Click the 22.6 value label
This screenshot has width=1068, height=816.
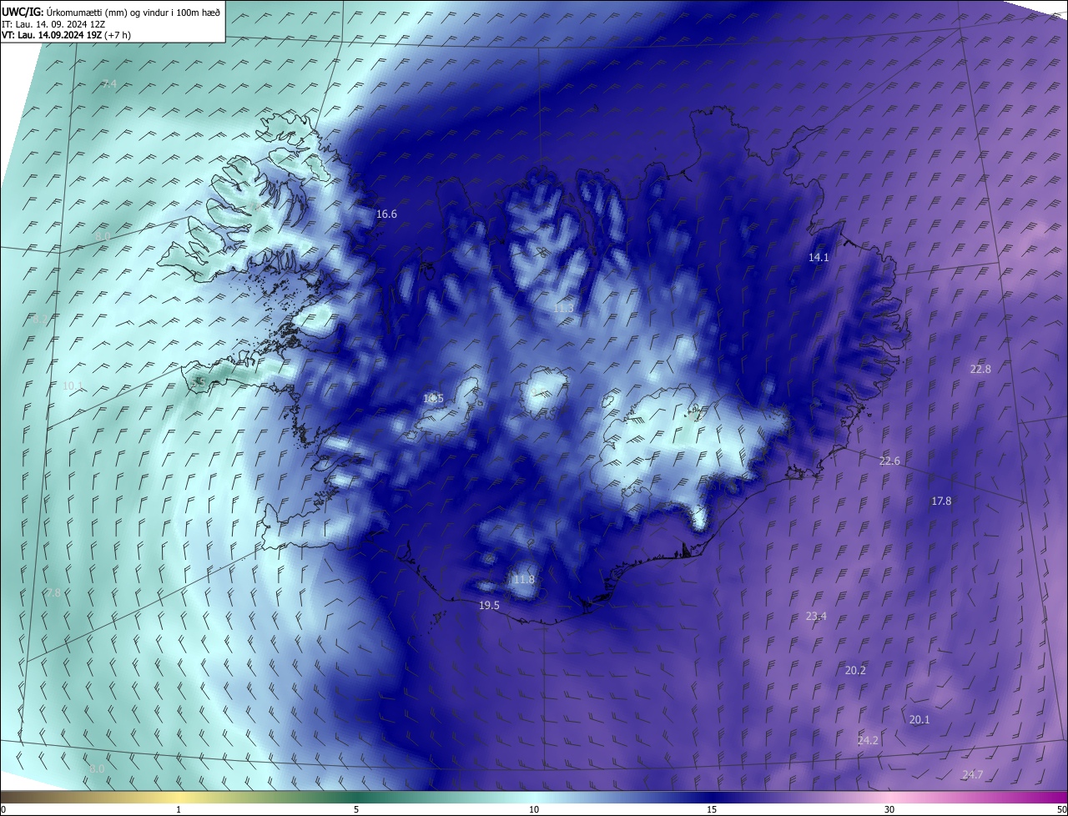(x=889, y=461)
